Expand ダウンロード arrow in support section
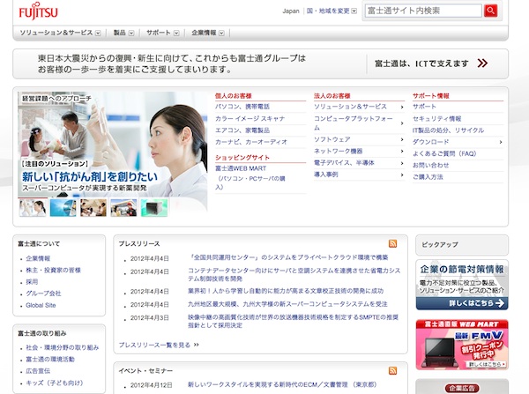This screenshot has width=529, height=394. click(x=501, y=141)
